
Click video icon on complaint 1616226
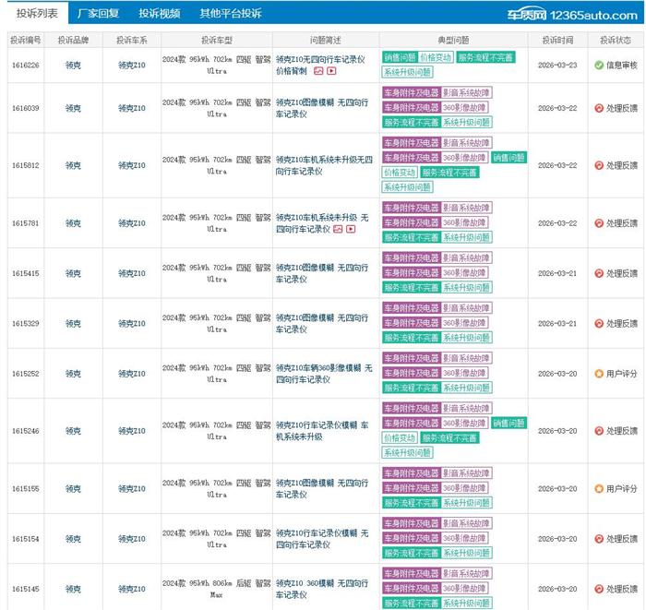click(x=331, y=71)
